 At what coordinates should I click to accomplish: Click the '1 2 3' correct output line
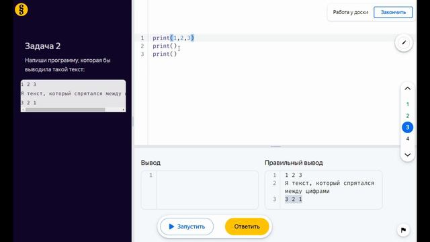[x=294, y=175]
